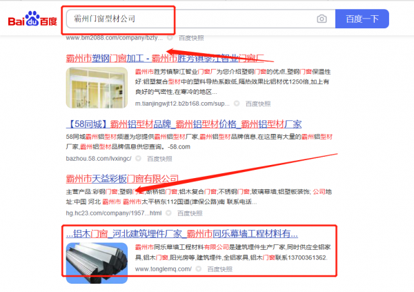Click the door-window thumbnail image
Screen dimensions: 414x292
pos(97,88)
